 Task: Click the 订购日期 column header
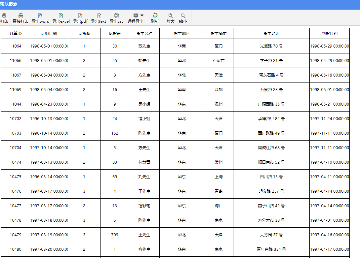click(49, 34)
